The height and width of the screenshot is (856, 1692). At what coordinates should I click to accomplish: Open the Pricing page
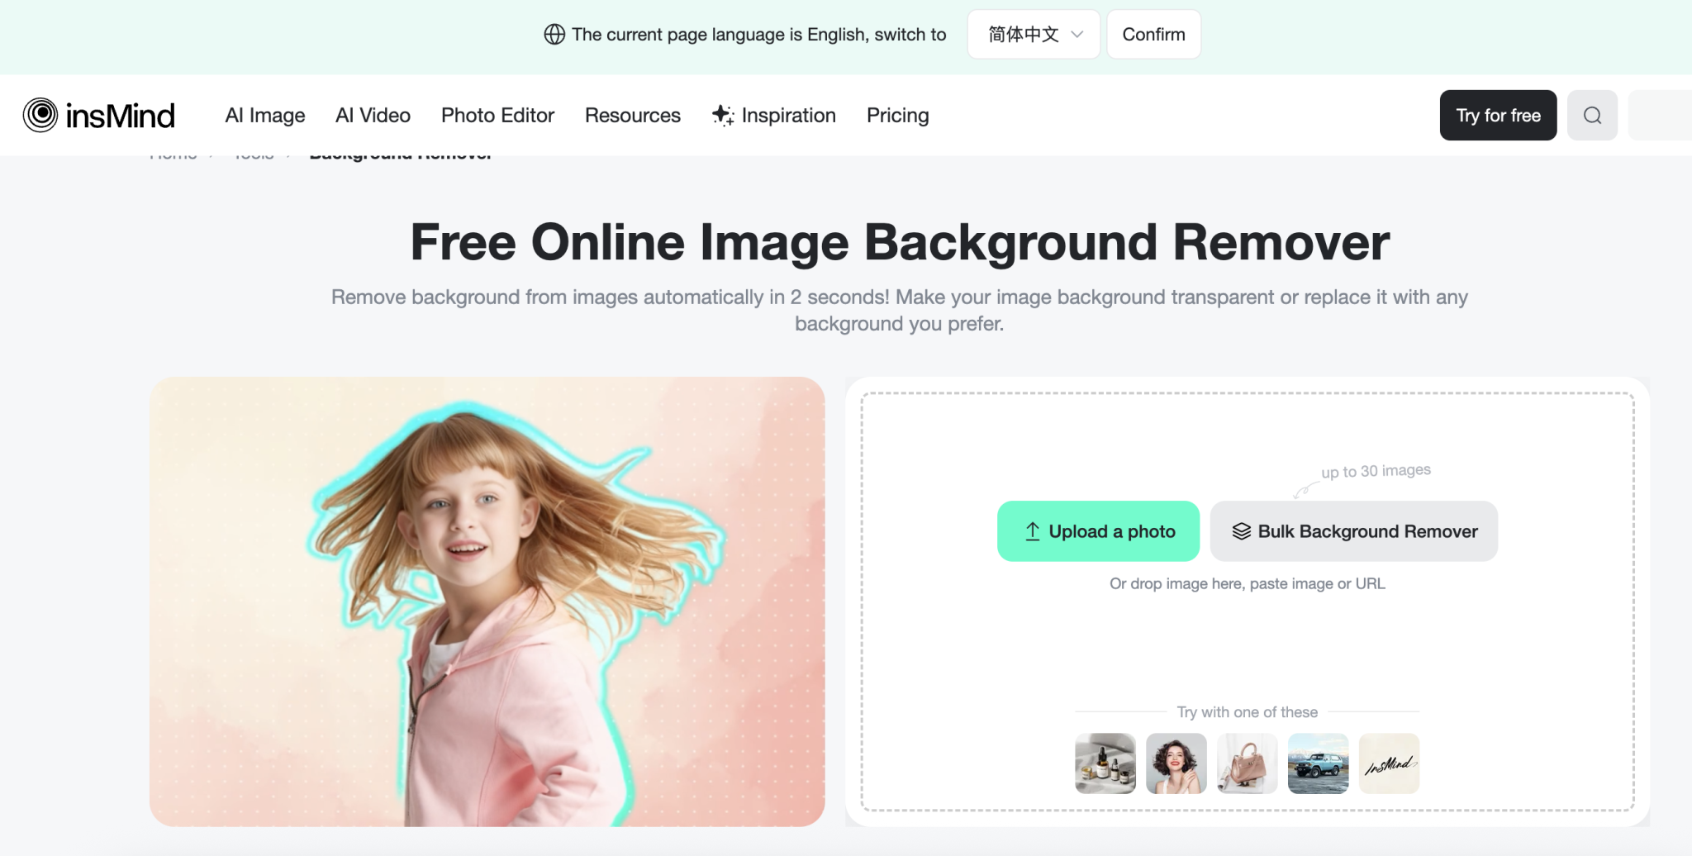[x=897, y=115]
